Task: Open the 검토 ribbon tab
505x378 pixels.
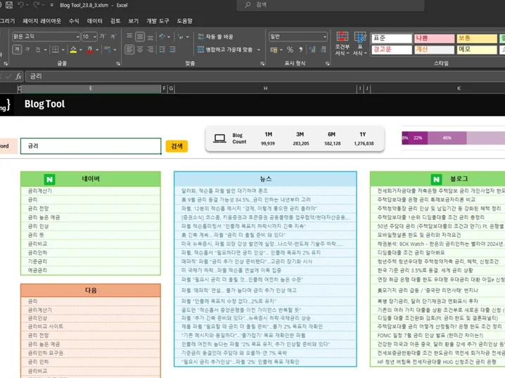Action: tap(115, 21)
